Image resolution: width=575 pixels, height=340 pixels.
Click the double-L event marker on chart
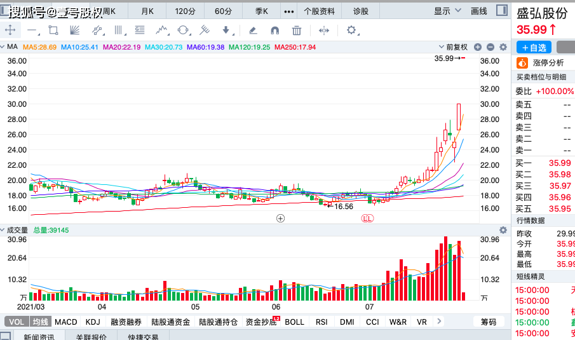tap(367, 219)
